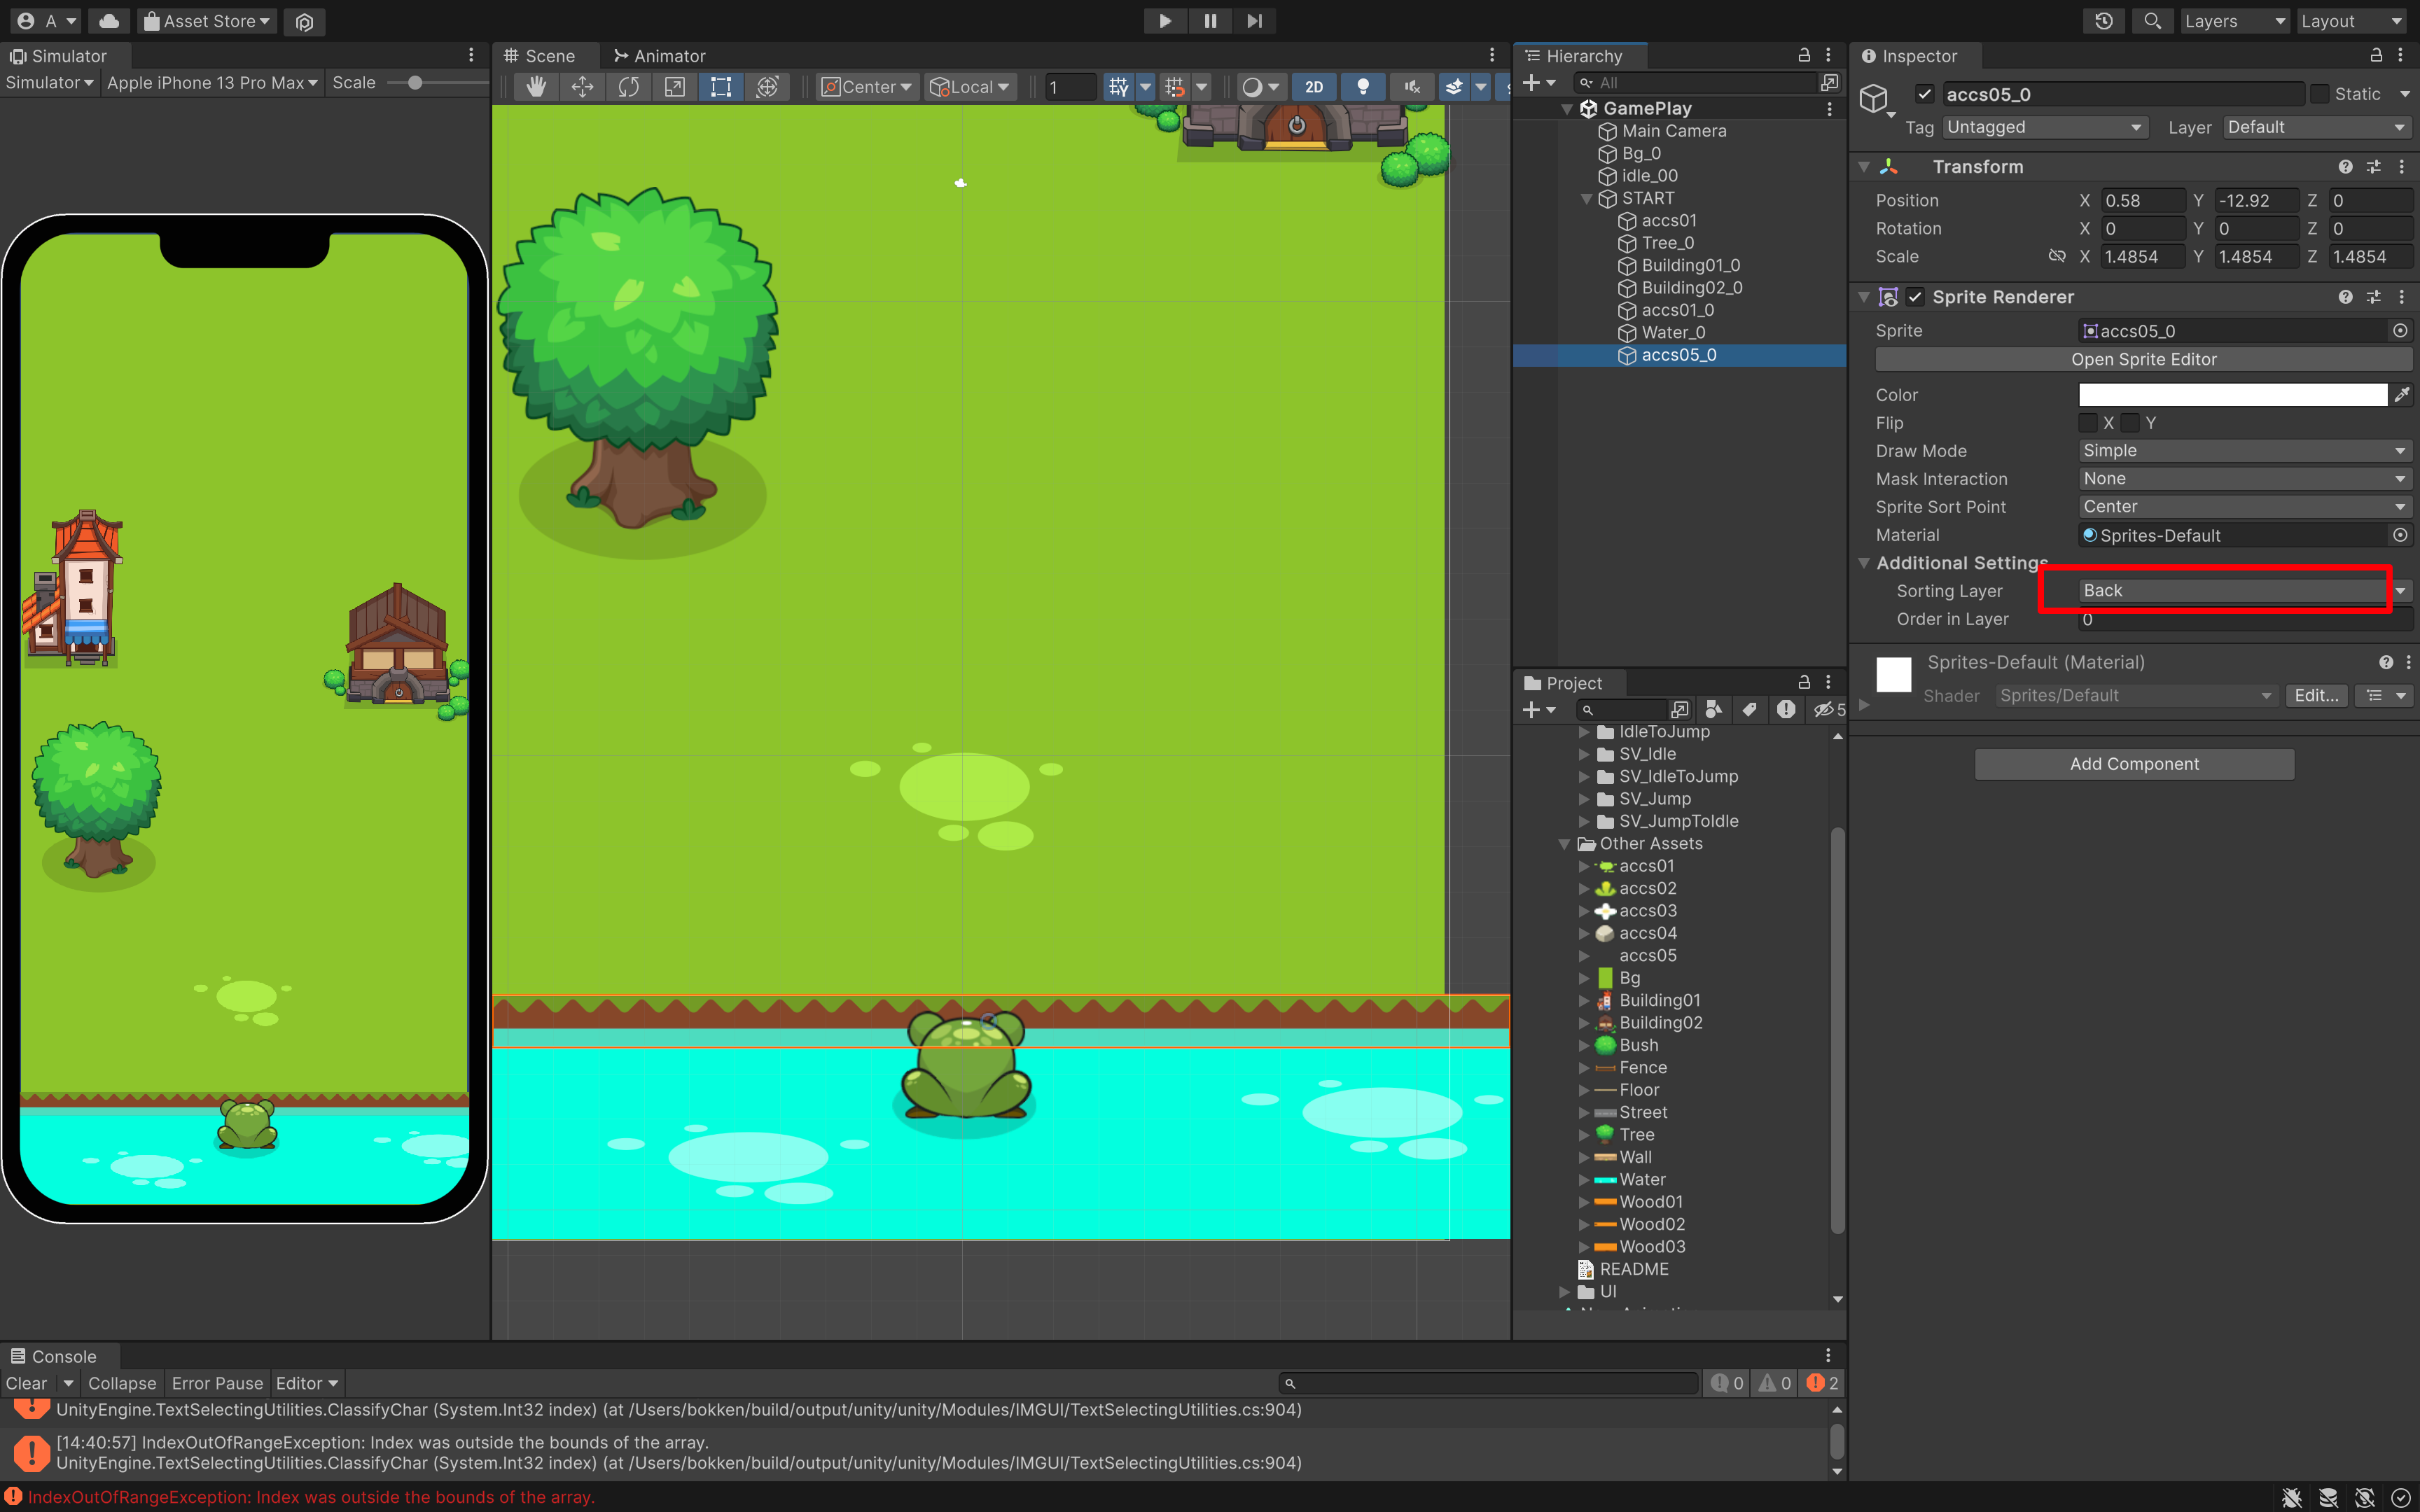The width and height of the screenshot is (2420, 1512).
Task: Open Material object picker circle icon
Action: tap(2400, 536)
